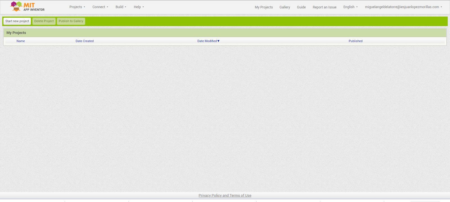Click the Delete Project button

click(44, 21)
